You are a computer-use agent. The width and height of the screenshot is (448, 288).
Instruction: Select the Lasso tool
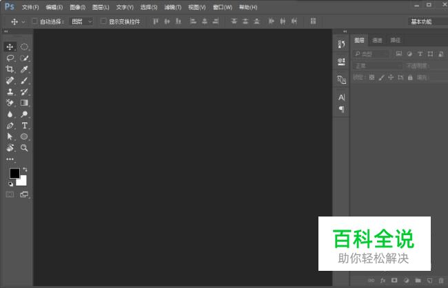click(10, 58)
